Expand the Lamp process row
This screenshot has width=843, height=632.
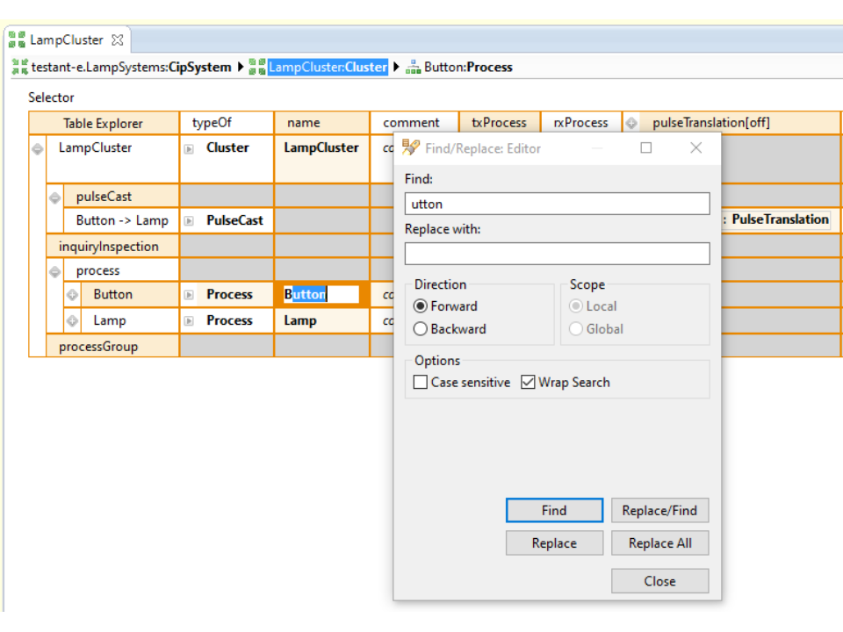coord(72,321)
